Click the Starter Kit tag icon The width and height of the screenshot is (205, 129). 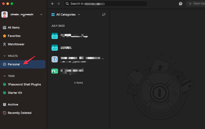point(5,93)
